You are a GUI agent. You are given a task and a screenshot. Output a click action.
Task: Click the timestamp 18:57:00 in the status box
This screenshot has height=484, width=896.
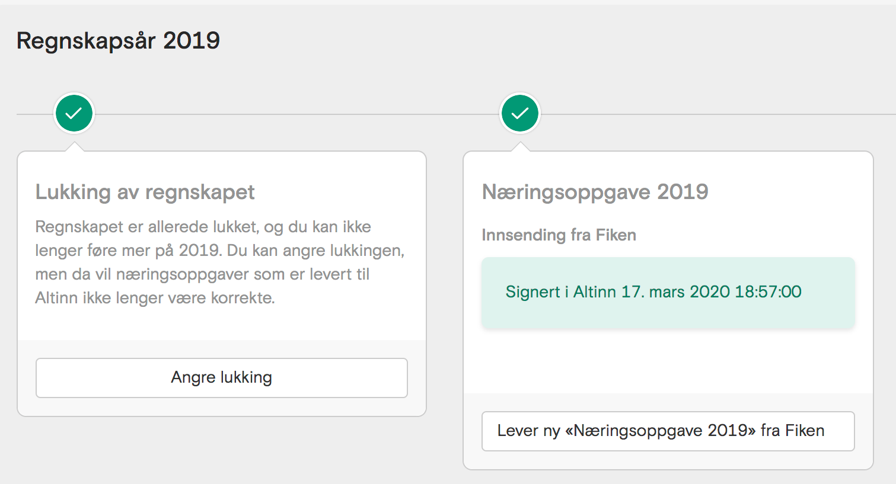769,292
